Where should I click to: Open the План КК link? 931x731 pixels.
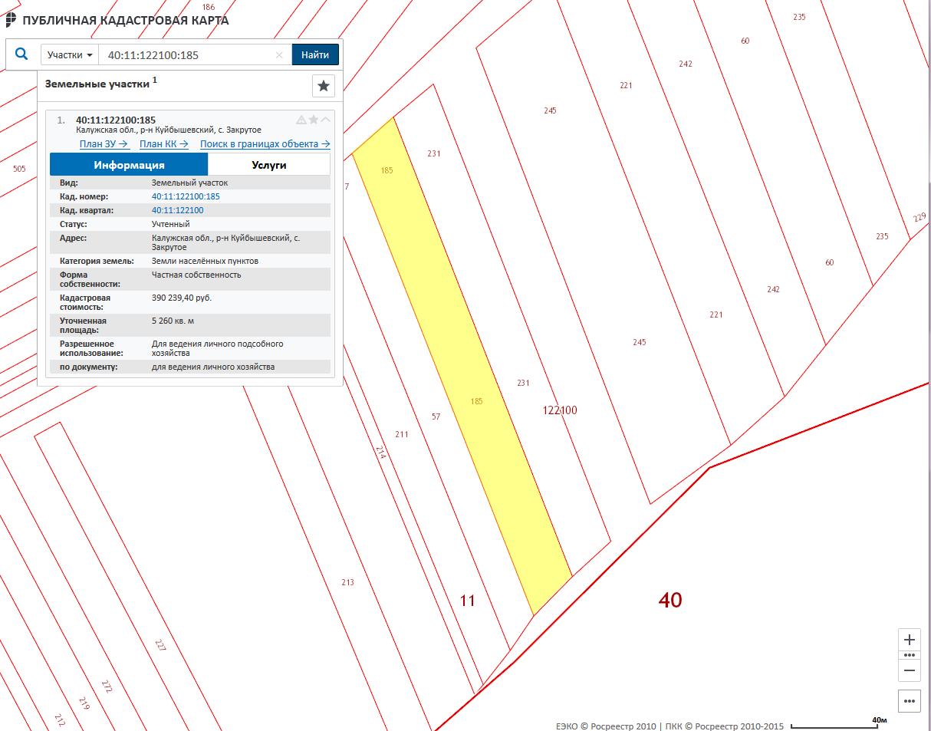click(164, 144)
